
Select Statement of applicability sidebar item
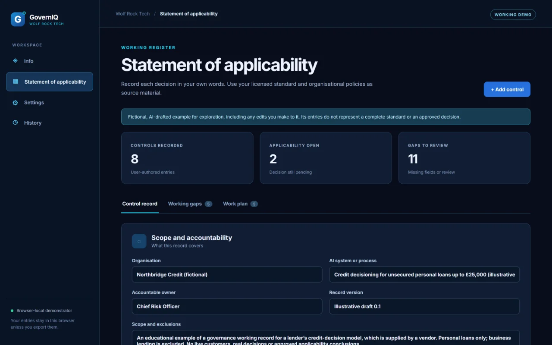click(50, 82)
